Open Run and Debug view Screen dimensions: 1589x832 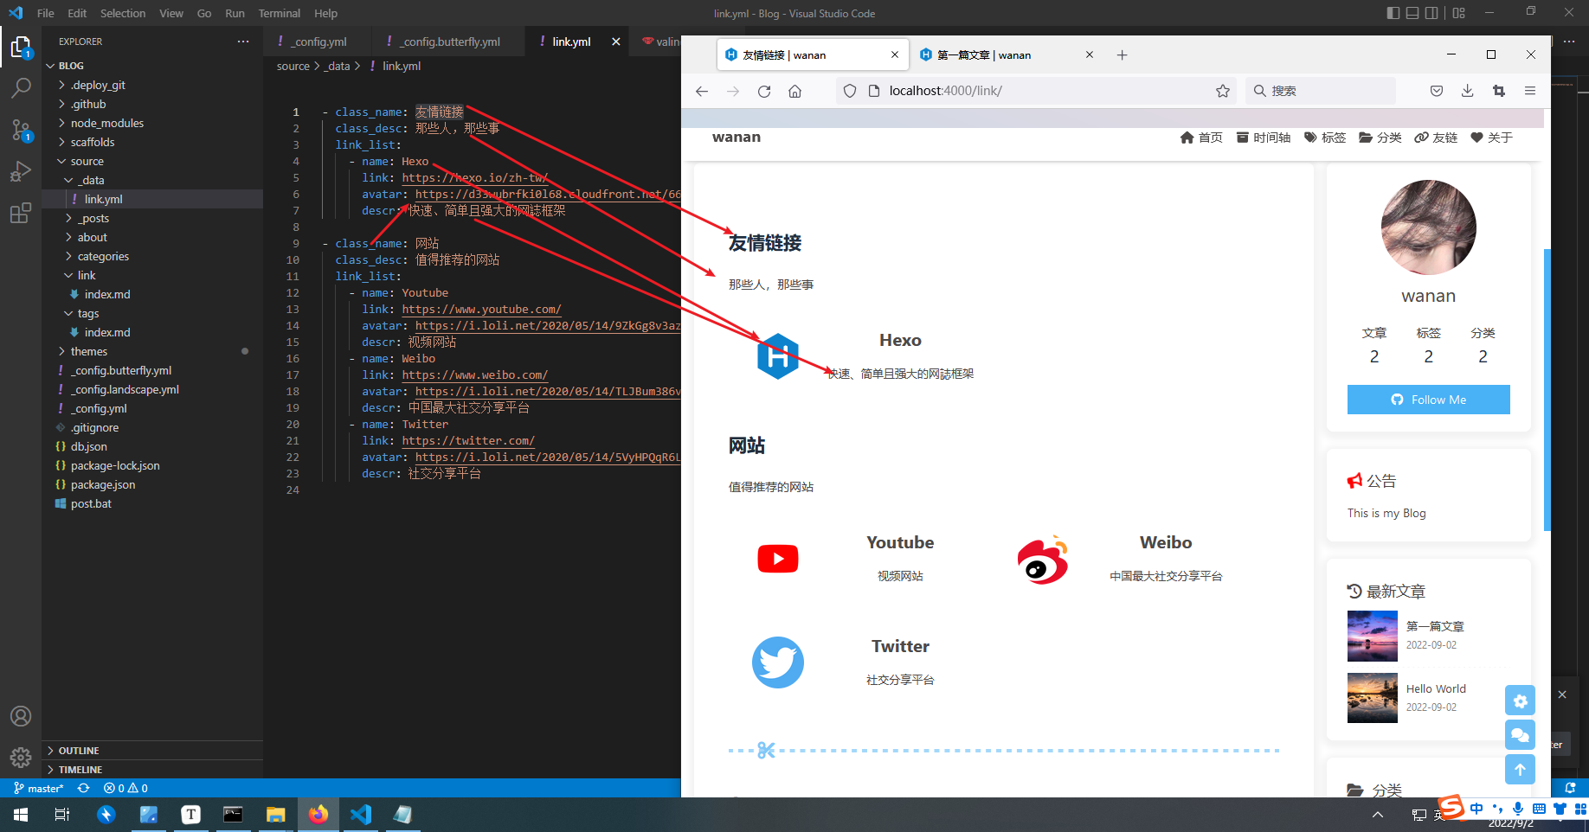click(21, 171)
